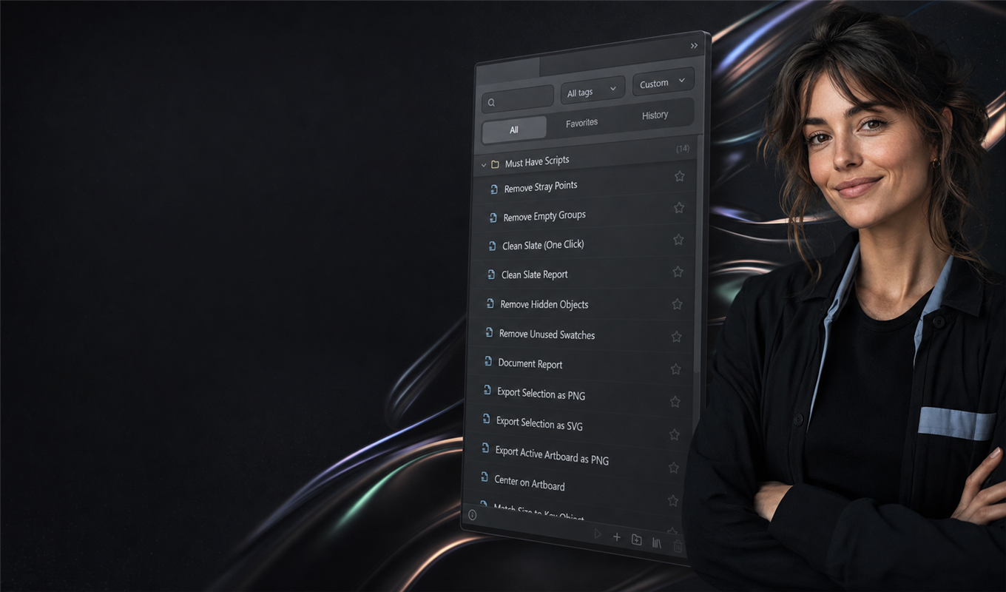Click the plus icon to add script
The image size is (1006, 592).
point(617,537)
